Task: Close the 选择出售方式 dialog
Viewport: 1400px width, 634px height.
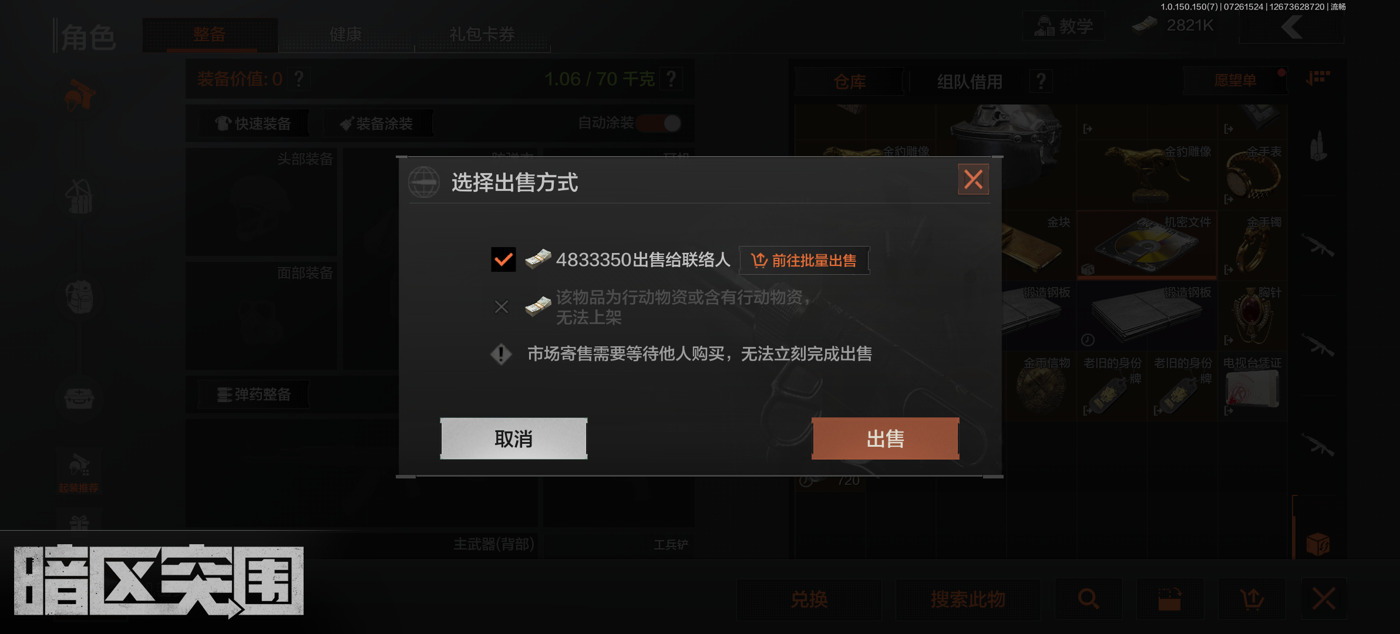Action: [x=973, y=179]
